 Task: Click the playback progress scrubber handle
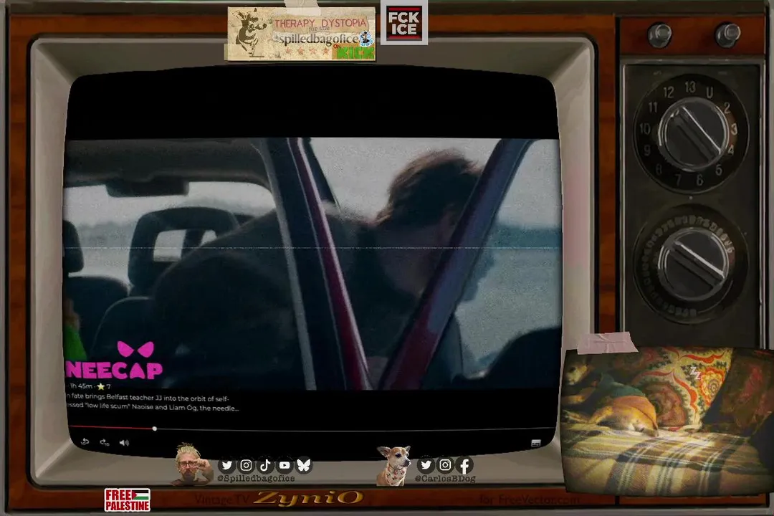point(155,429)
